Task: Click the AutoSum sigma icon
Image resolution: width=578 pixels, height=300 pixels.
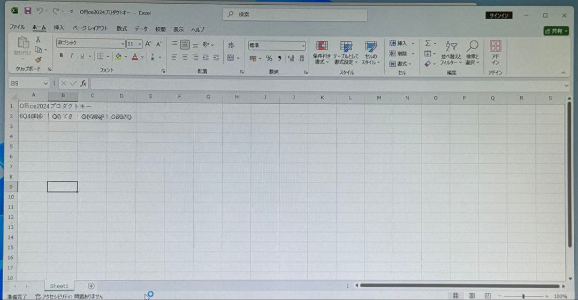Action: tap(428, 43)
